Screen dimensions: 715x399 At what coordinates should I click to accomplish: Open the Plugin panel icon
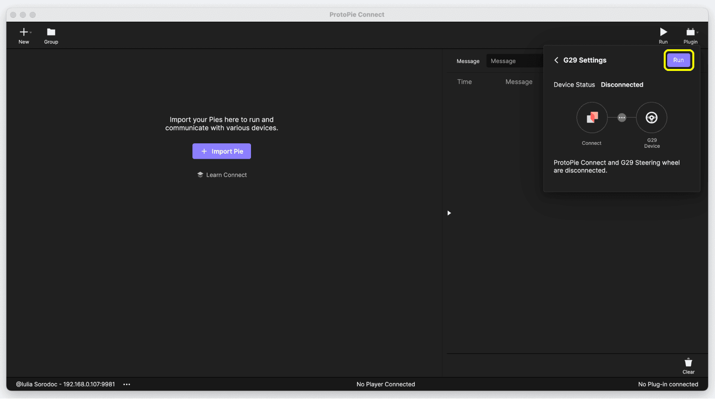690,33
